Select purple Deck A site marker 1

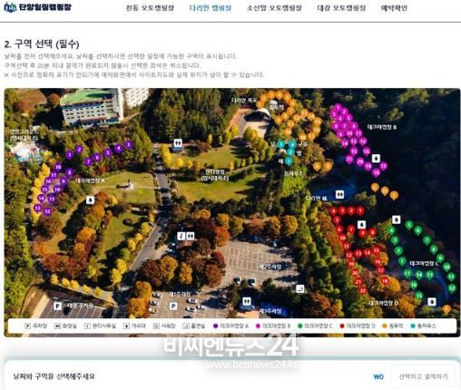pos(69,155)
